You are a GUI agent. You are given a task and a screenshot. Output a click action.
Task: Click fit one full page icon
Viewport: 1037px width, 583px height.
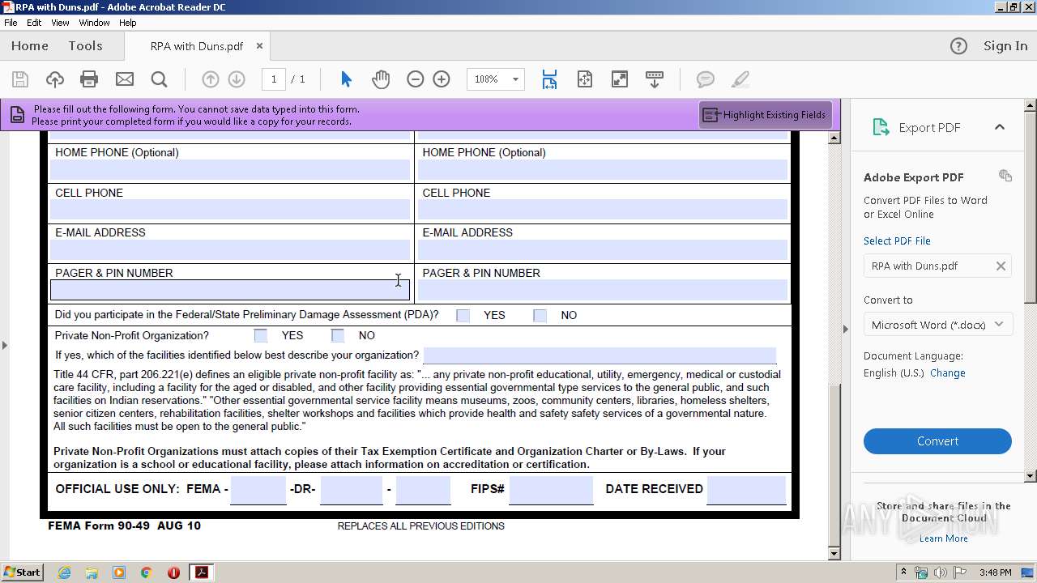coord(584,79)
